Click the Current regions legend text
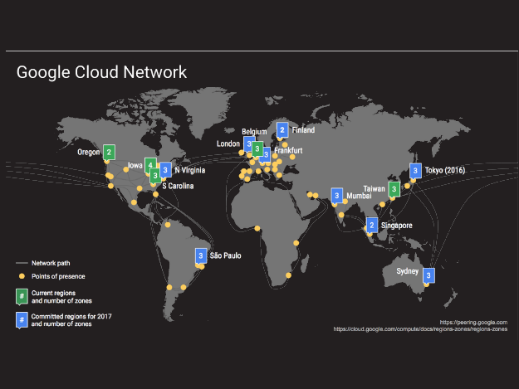This screenshot has width=519, height=389. tap(61, 297)
